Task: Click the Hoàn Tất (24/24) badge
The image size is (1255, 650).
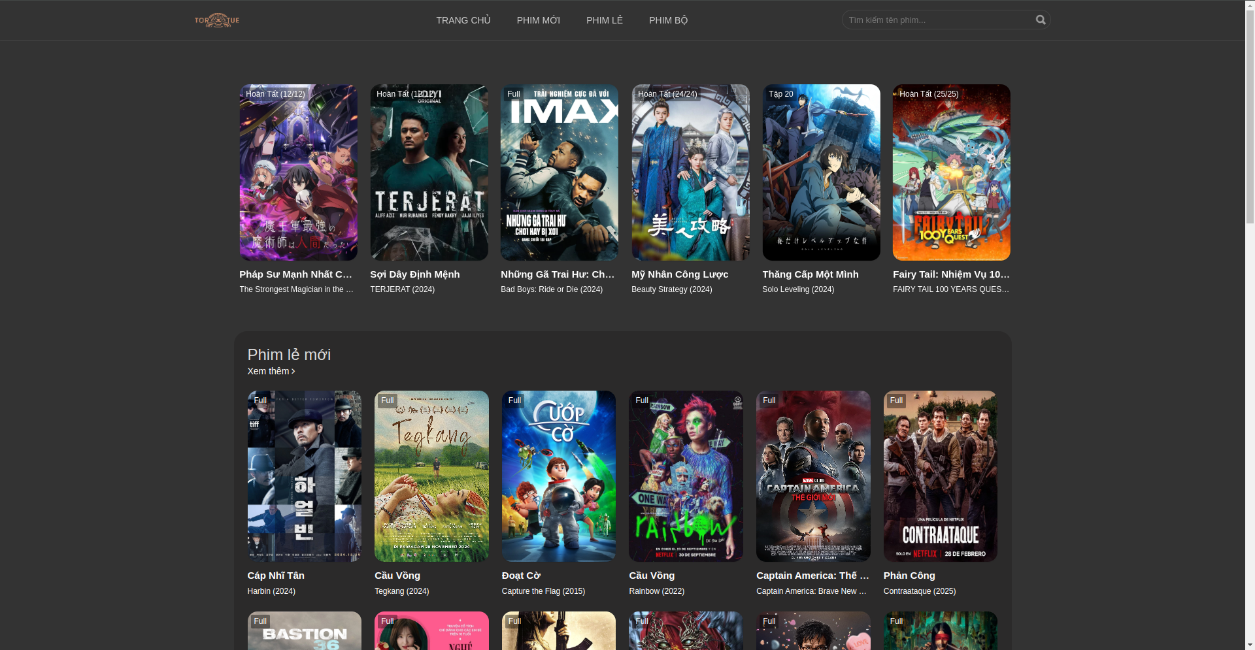Action: pos(667,94)
